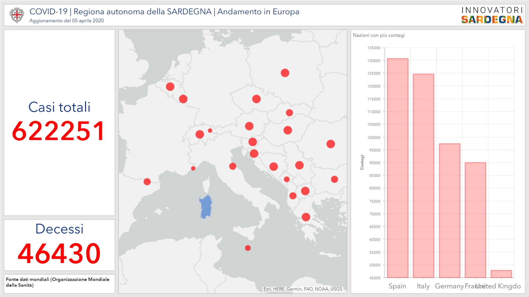Click the Esri, HERE, Garmin attribution text
The height and width of the screenshot is (297, 529).
click(303, 289)
